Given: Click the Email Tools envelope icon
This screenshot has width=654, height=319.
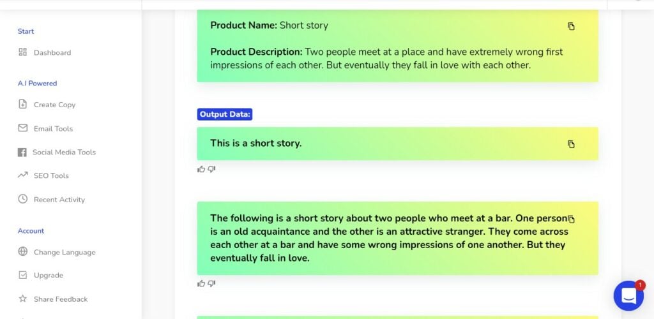Looking at the screenshot, I should [22, 128].
